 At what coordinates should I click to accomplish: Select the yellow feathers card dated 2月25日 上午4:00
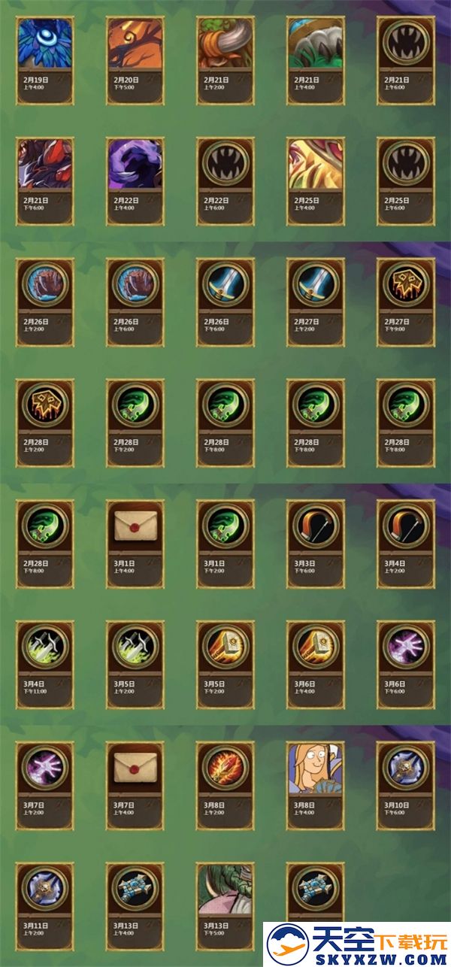316,181
